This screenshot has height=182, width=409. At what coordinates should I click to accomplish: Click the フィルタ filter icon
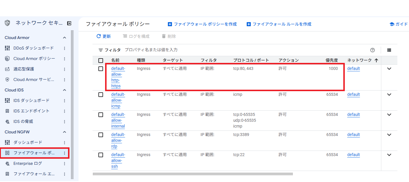(x=101, y=50)
